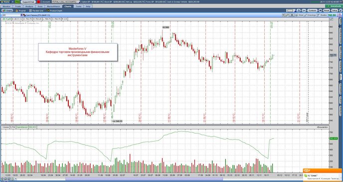This screenshot has width=343, height=182.
Task: Click the Masterforex-V text note on chart
Action: point(78,52)
